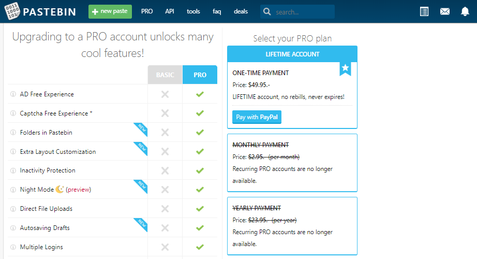Click Select your PRO plan heading
Image resolution: width=477 pixels, height=259 pixels.
click(292, 38)
